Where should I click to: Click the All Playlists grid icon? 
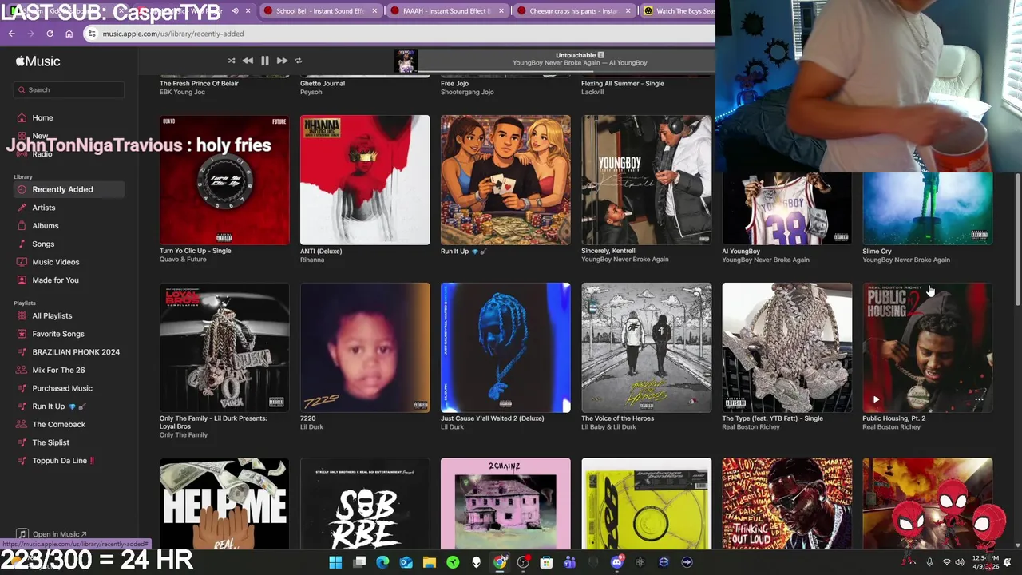click(22, 316)
